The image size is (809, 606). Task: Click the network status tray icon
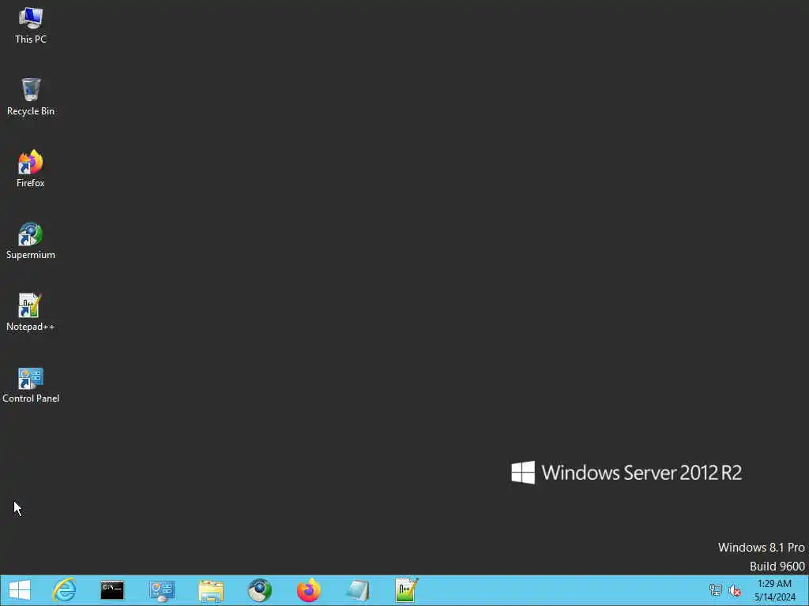(715, 590)
